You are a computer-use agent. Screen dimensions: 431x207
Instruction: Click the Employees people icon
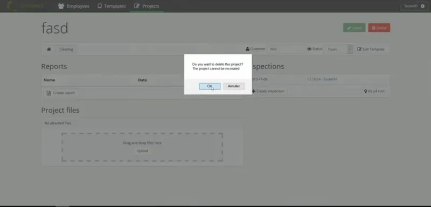tap(61, 6)
